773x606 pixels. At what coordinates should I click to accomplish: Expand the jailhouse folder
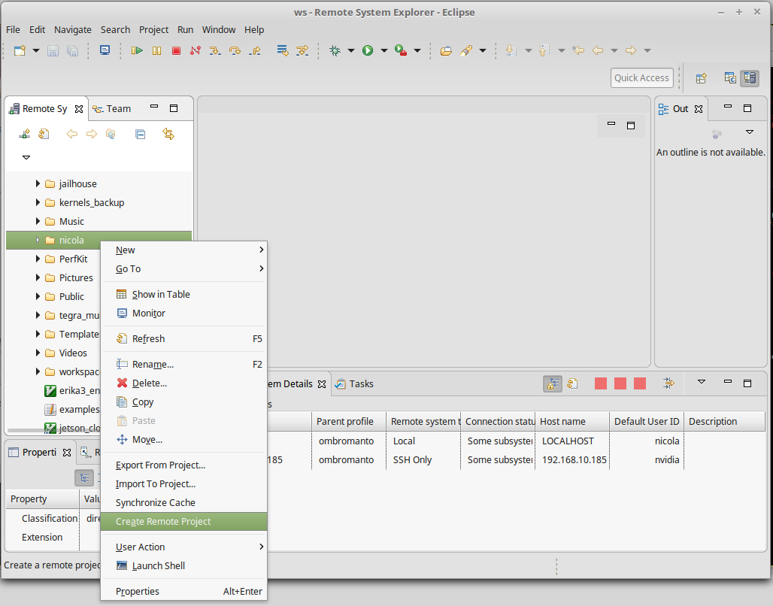click(x=38, y=183)
